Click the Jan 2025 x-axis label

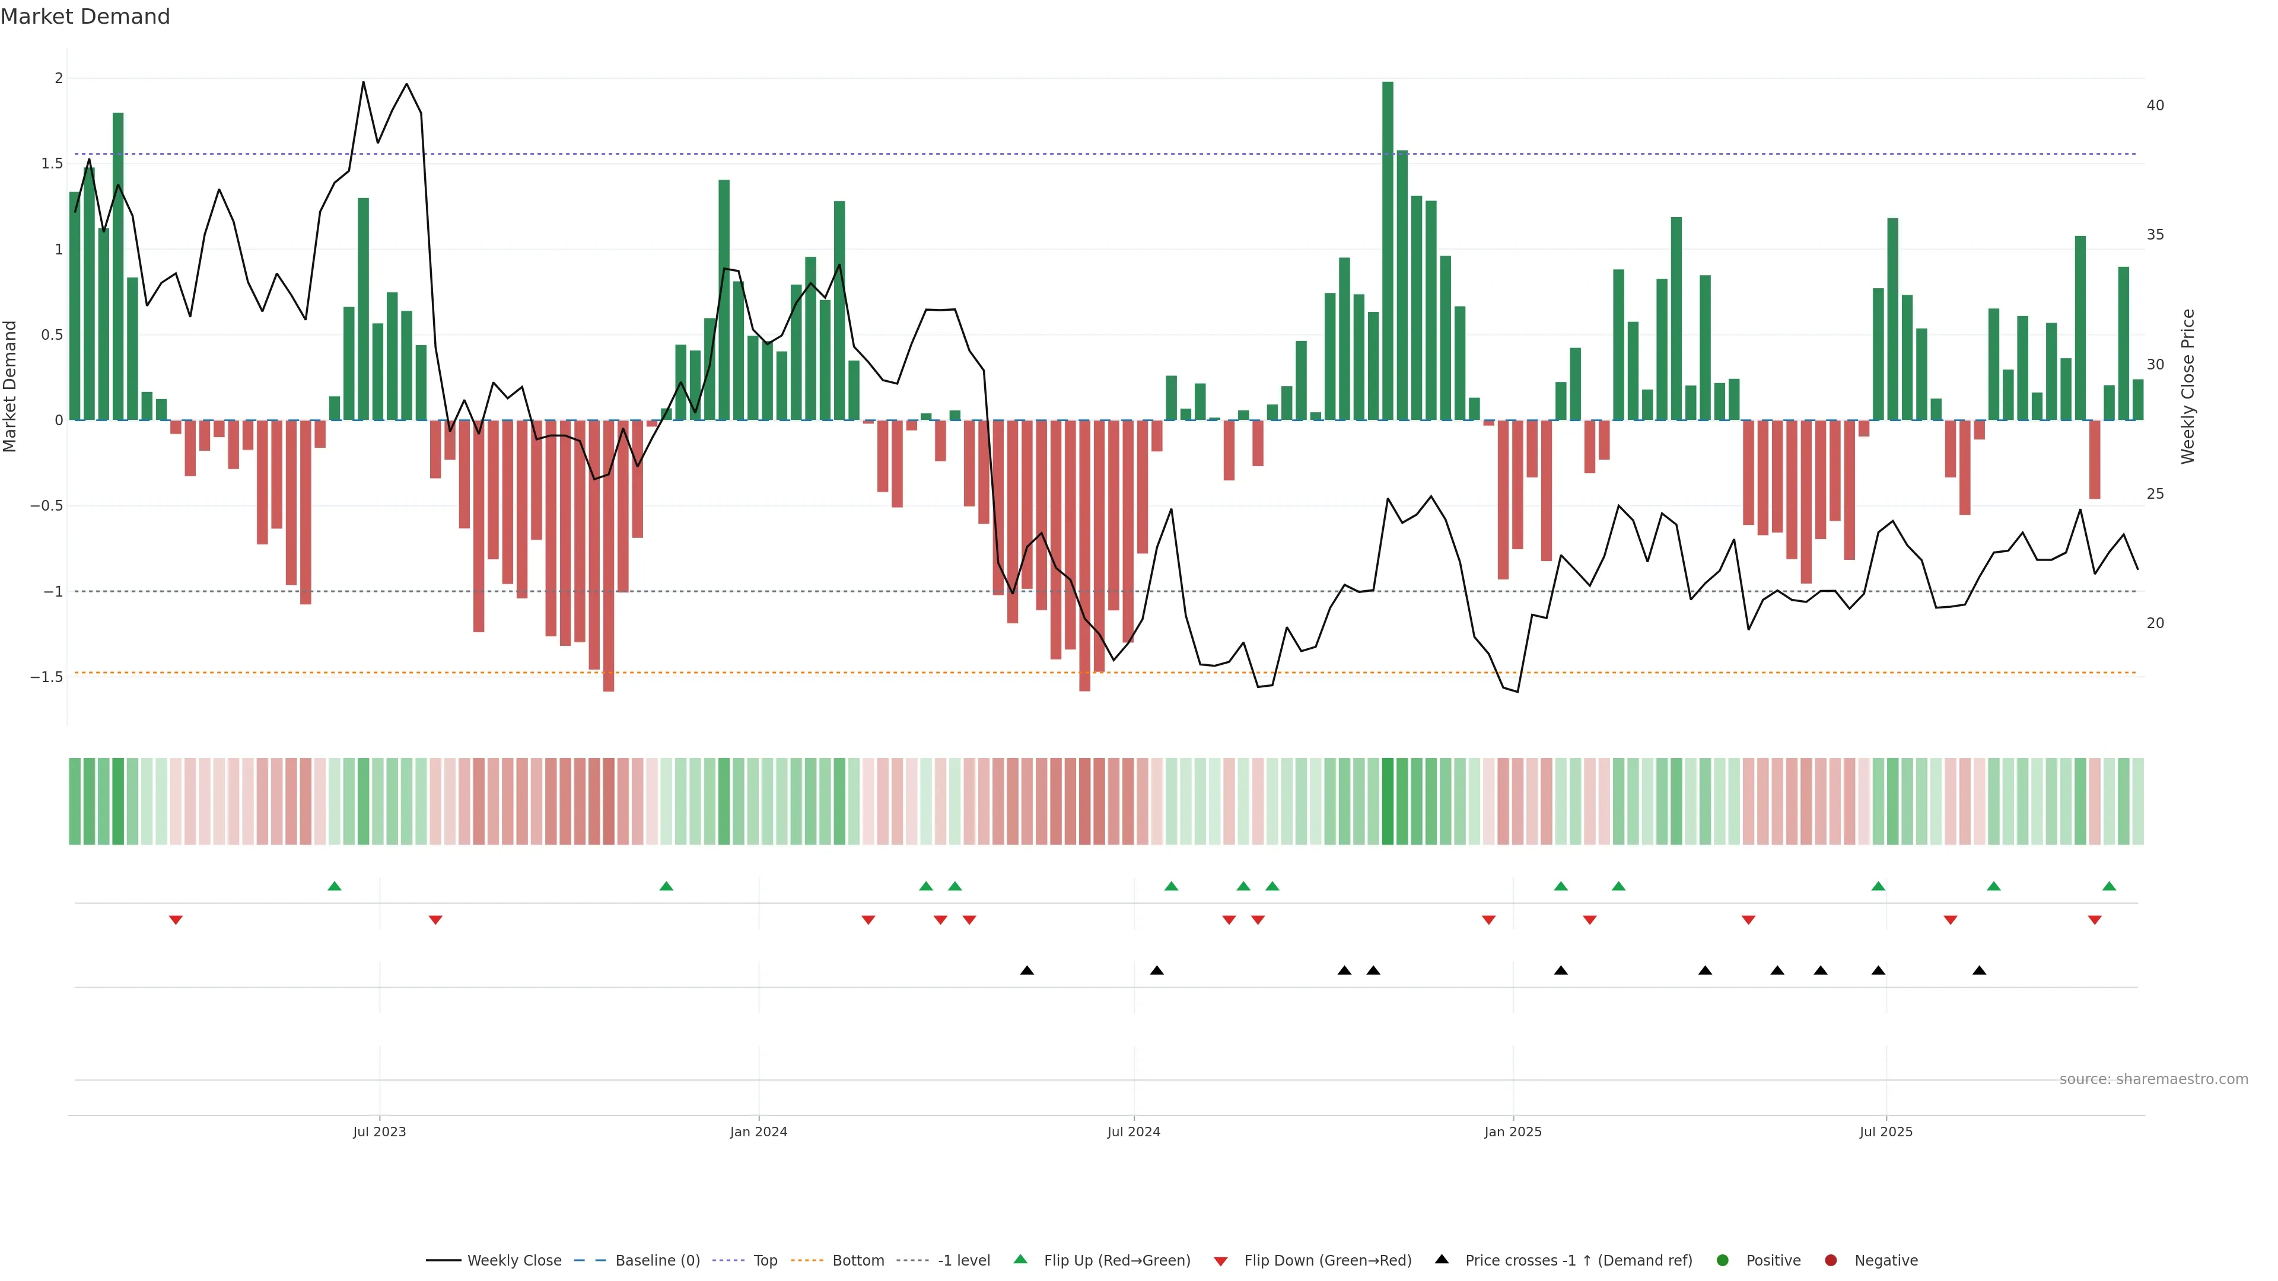point(1512,1132)
